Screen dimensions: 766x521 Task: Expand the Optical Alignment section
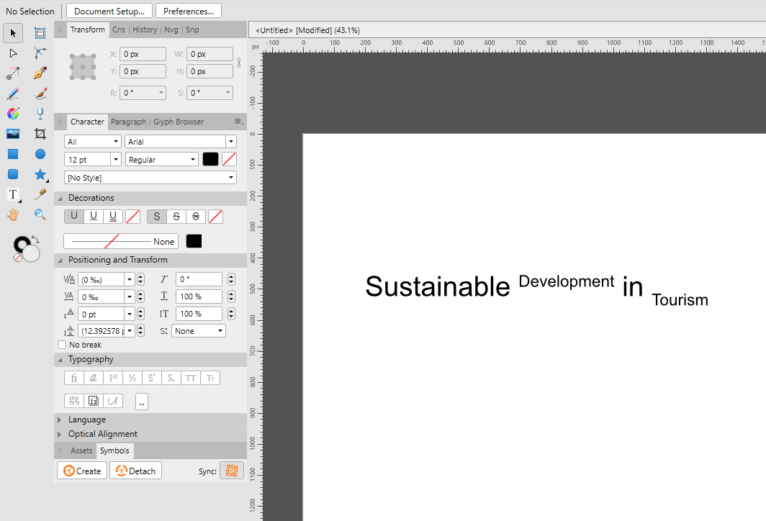[60, 434]
